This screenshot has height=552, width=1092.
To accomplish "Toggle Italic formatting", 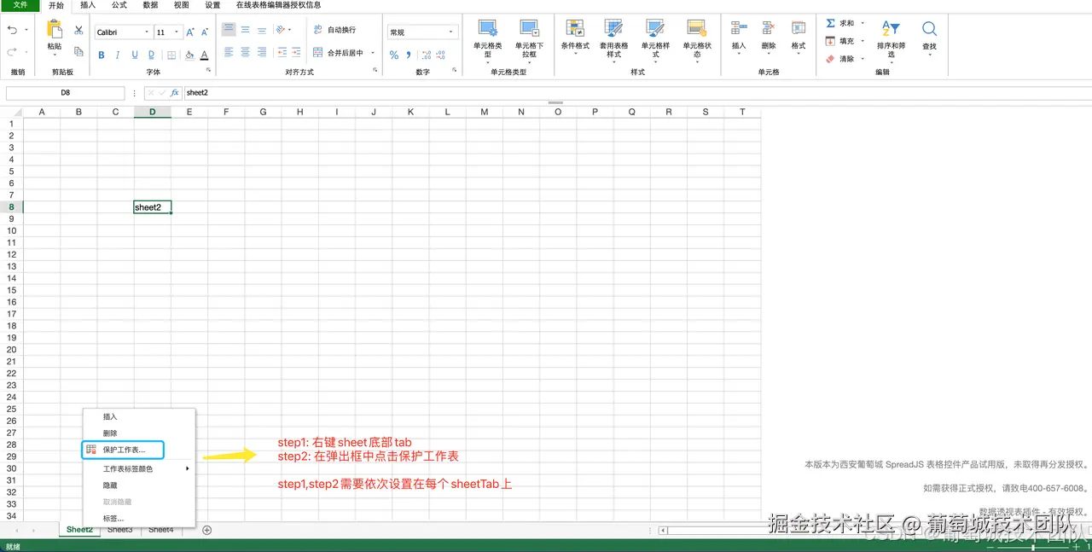I will point(118,55).
